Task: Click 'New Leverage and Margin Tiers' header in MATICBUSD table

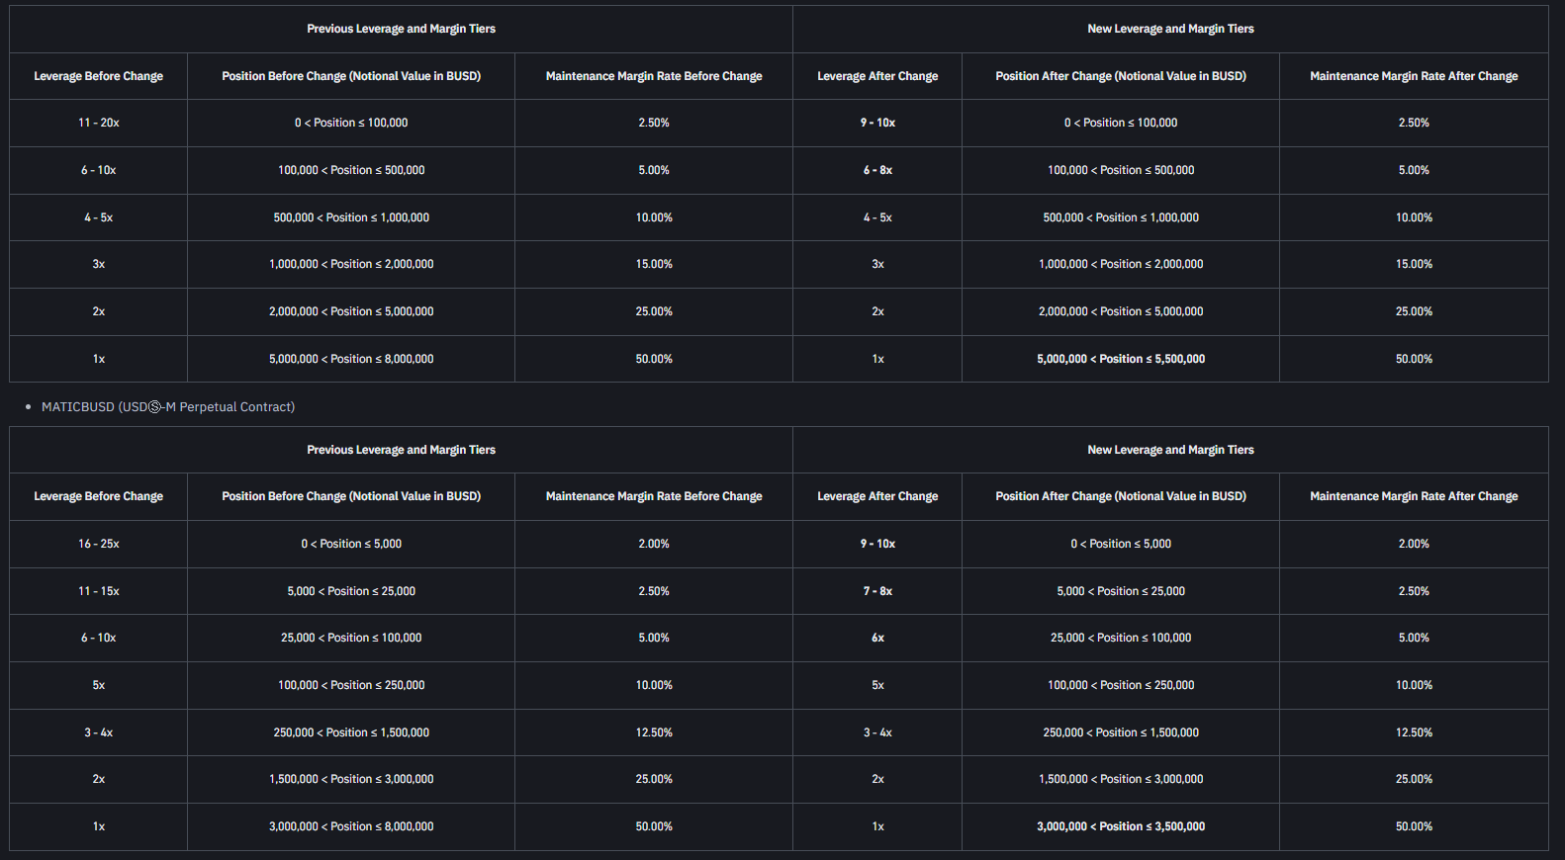Action: (x=1170, y=450)
